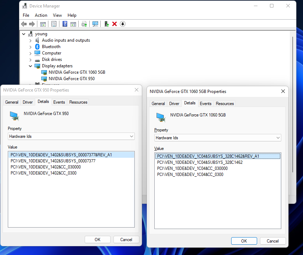This screenshot has width=303, height=255.
Task: Click the Back arrow toolbar icon
Action: click(x=24, y=24)
